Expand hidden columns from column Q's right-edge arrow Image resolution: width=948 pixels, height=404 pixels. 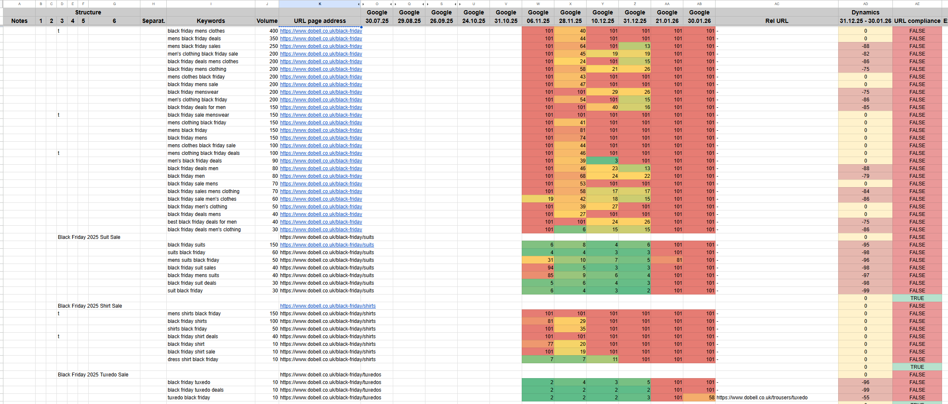(423, 4)
